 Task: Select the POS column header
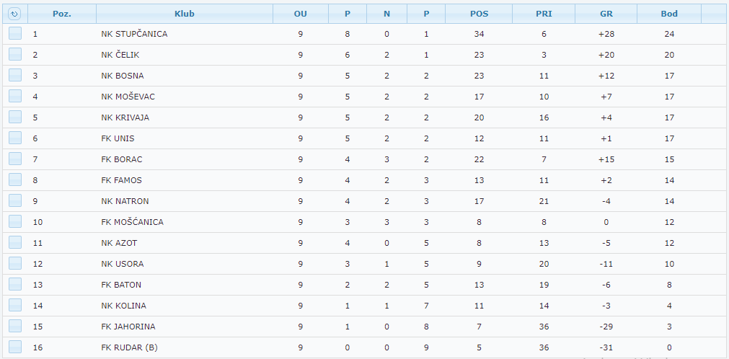[x=479, y=14]
